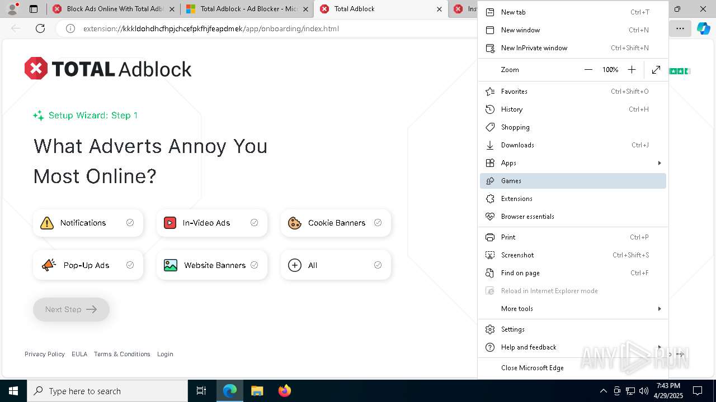This screenshot has height=402, width=716.
Task: Zoom in with the plus button
Action: pos(632,70)
